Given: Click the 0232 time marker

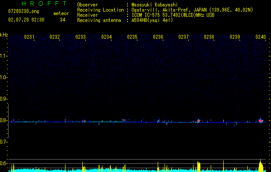Looking at the screenshot, I should (x=55, y=37).
